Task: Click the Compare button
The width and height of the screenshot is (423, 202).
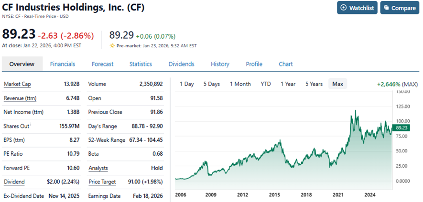Action: [399, 8]
